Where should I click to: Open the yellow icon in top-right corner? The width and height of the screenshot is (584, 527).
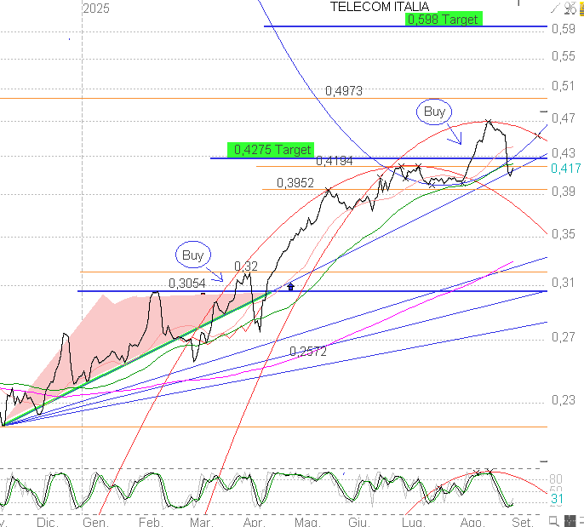click(x=581, y=9)
